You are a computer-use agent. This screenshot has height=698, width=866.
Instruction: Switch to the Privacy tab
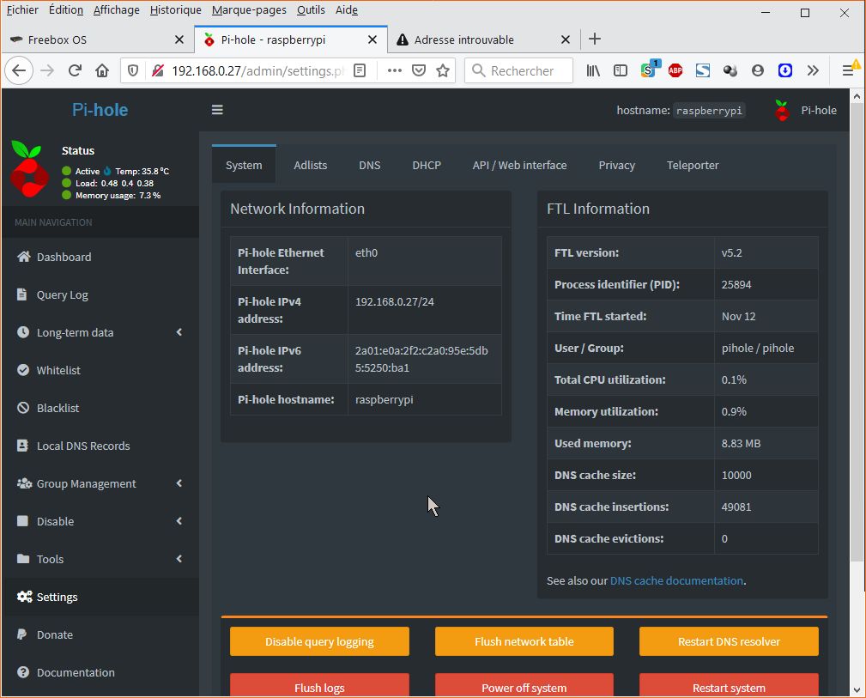pyautogui.click(x=617, y=165)
